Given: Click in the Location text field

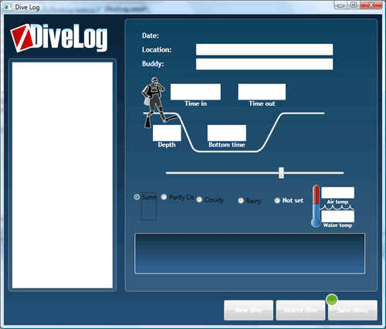Looking at the screenshot, I should [x=264, y=49].
